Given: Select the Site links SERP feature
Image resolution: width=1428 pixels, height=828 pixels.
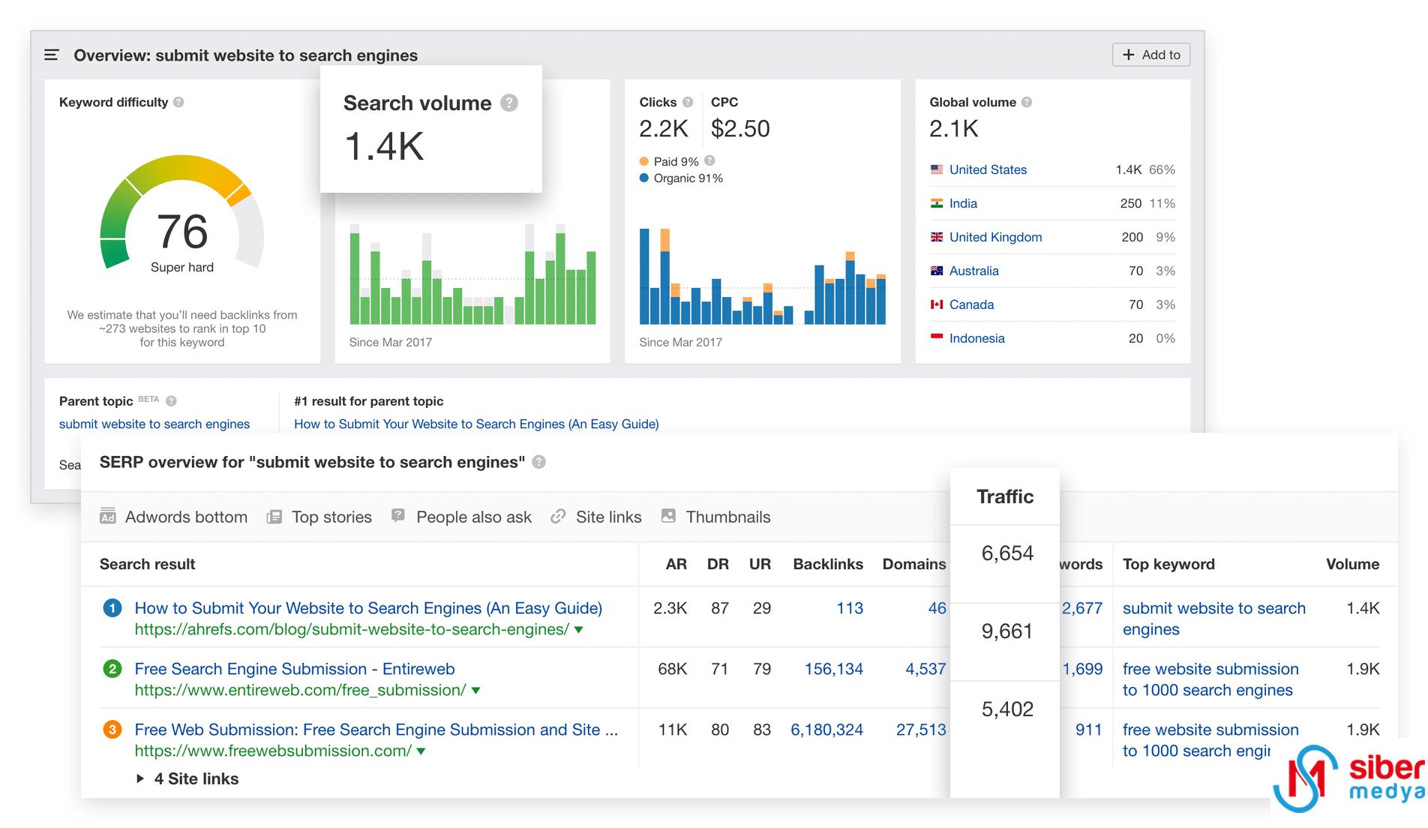Looking at the screenshot, I should 595,517.
